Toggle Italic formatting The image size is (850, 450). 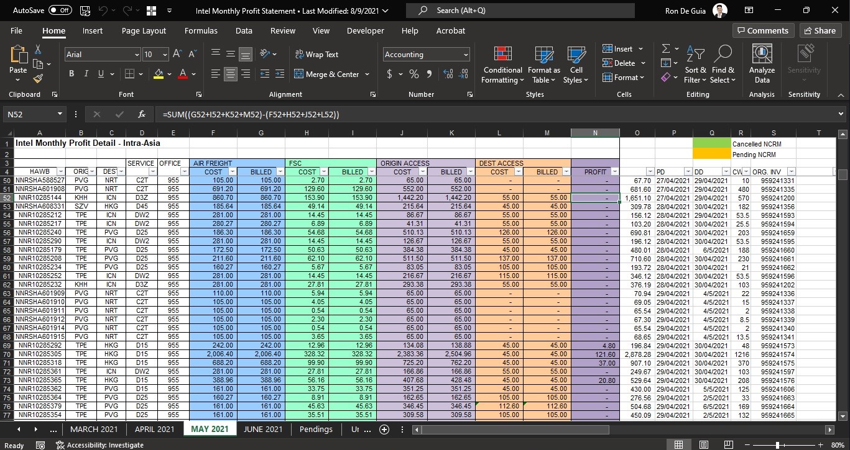[86, 74]
